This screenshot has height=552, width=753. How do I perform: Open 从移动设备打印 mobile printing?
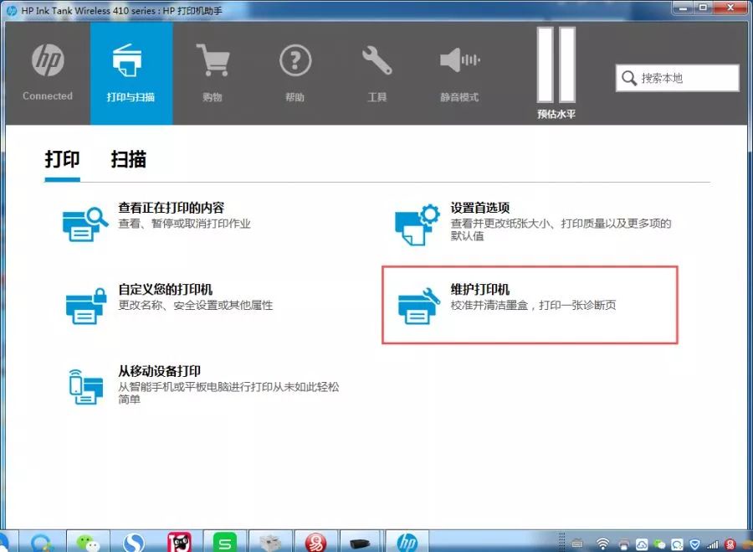(x=159, y=371)
